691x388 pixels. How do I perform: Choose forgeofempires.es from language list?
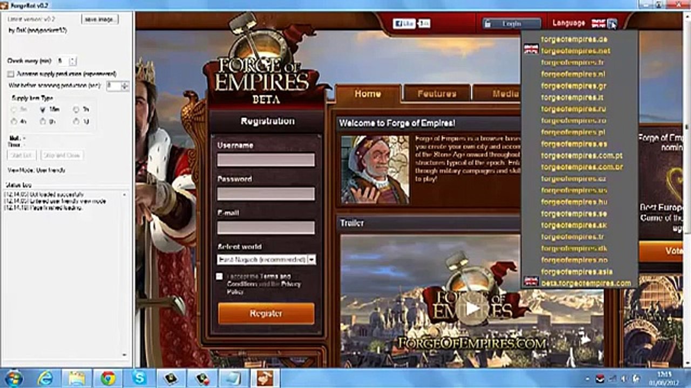(x=574, y=144)
